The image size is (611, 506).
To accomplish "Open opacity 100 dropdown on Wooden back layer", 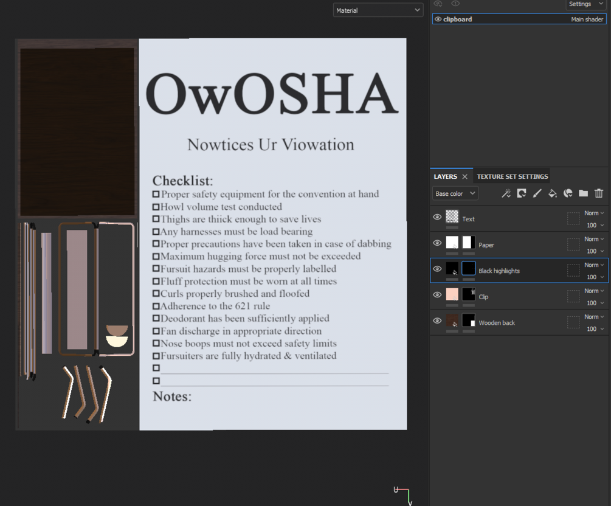I will tap(595, 328).
